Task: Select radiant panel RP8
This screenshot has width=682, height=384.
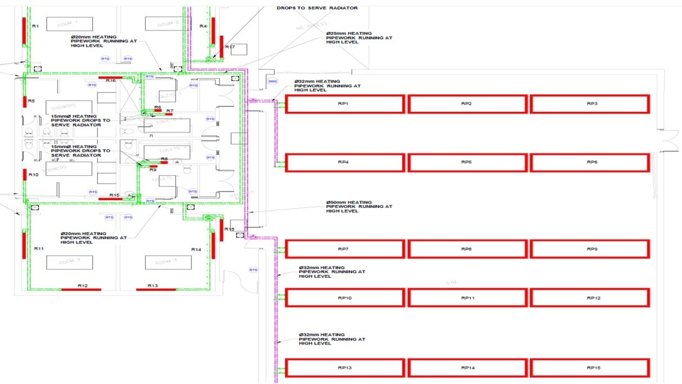Action: (x=467, y=249)
